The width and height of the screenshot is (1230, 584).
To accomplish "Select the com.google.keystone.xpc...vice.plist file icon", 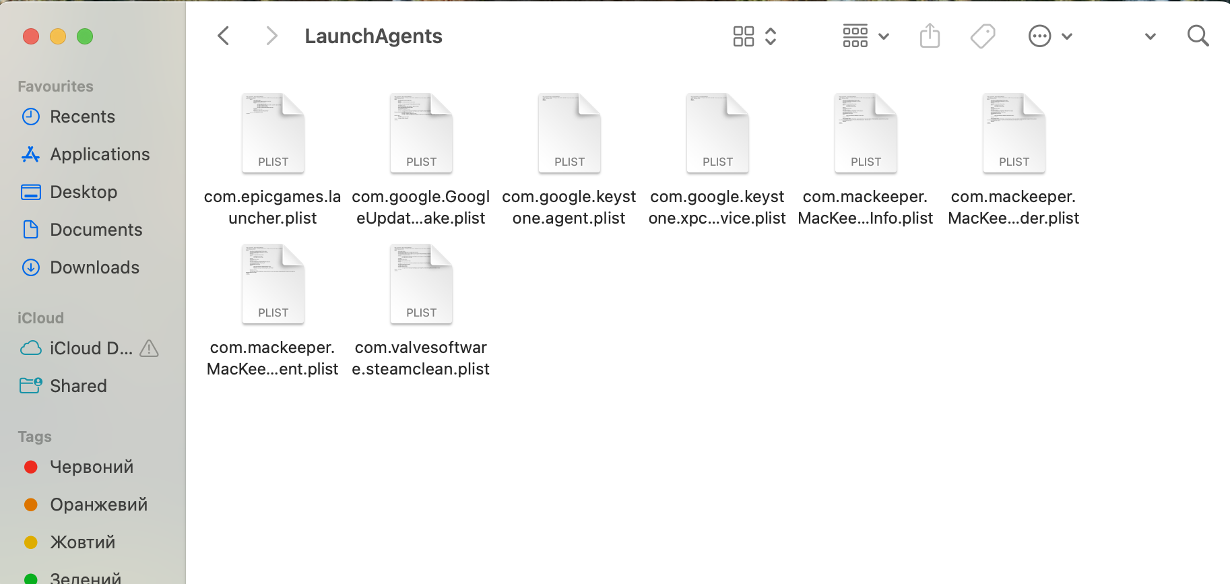I will pyautogui.click(x=717, y=133).
